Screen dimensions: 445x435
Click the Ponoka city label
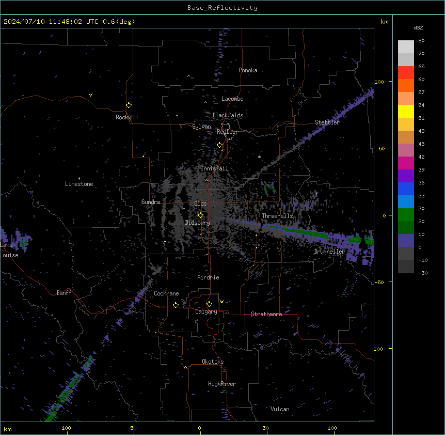248,70
